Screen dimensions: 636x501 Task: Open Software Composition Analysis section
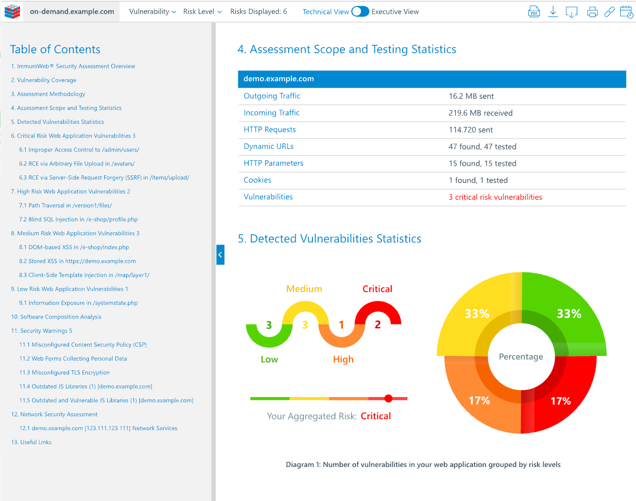pos(56,317)
